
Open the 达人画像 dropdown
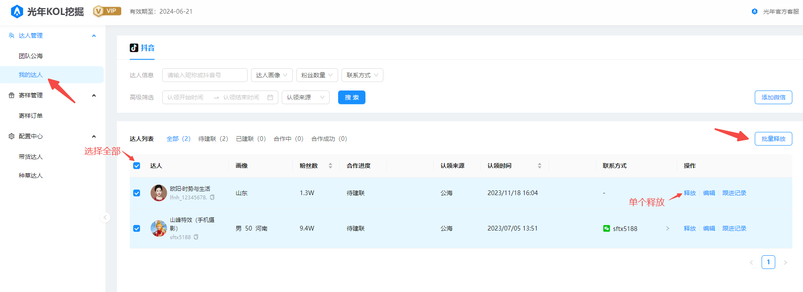pos(272,75)
